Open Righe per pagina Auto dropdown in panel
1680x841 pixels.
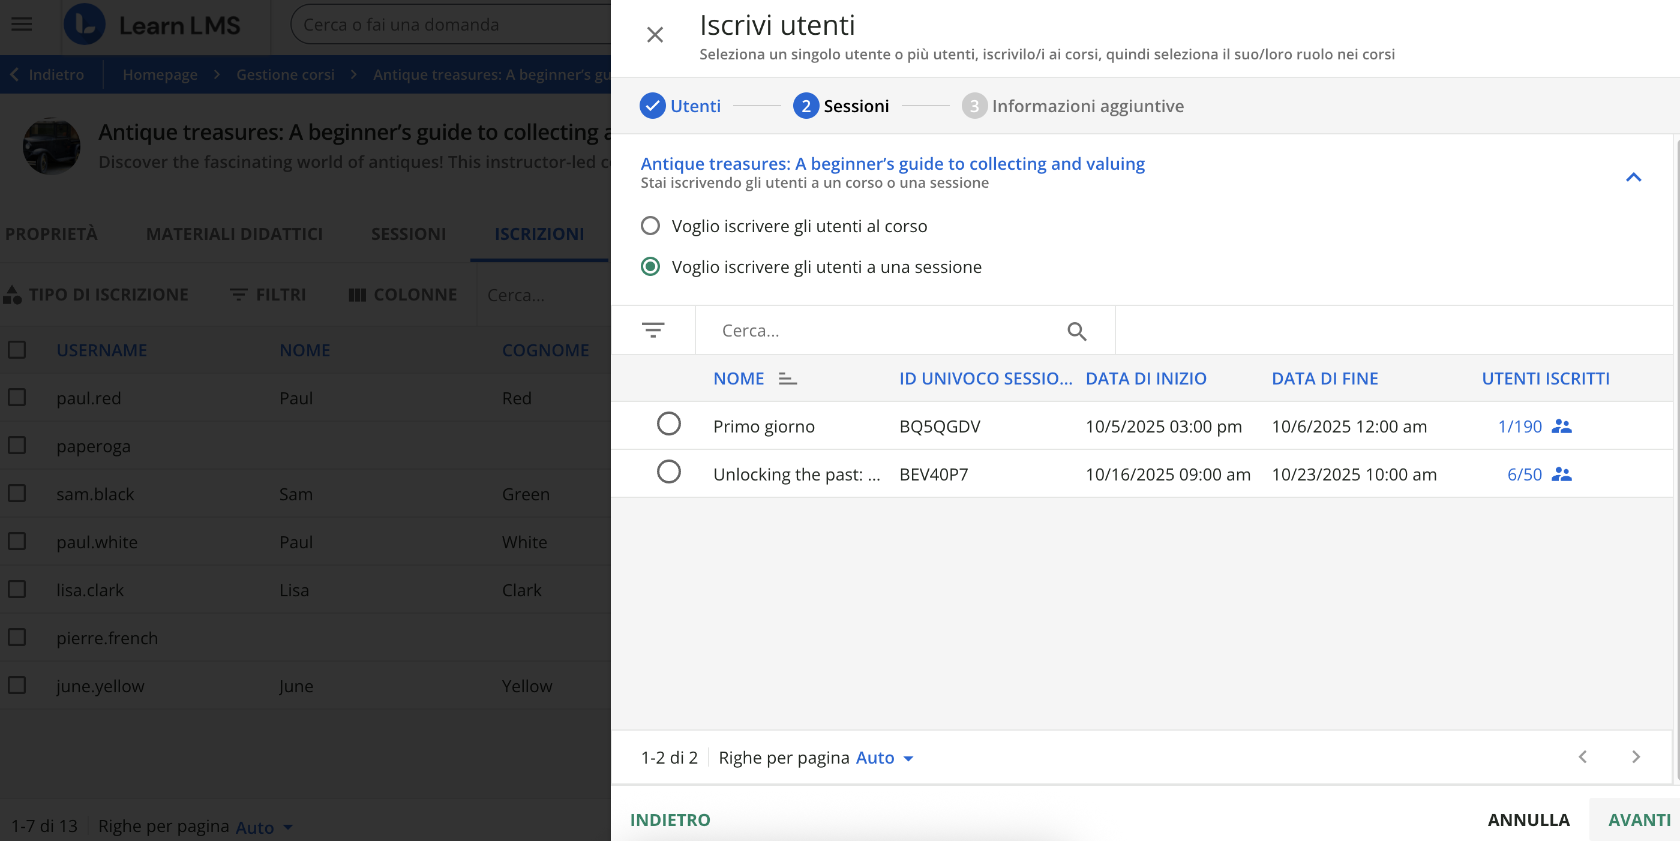(884, 758)
